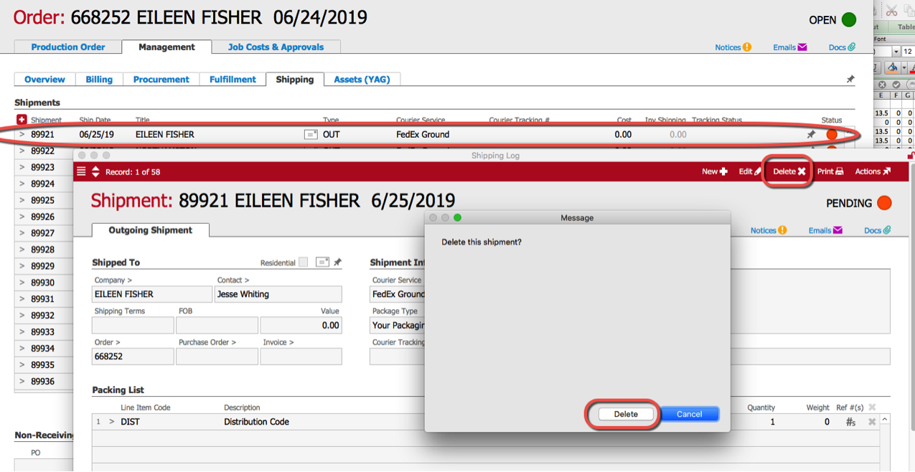The height and width of the screenshot is (472, 915).
Task: Open Notices in the Shipment window
Action: point(769,230)
